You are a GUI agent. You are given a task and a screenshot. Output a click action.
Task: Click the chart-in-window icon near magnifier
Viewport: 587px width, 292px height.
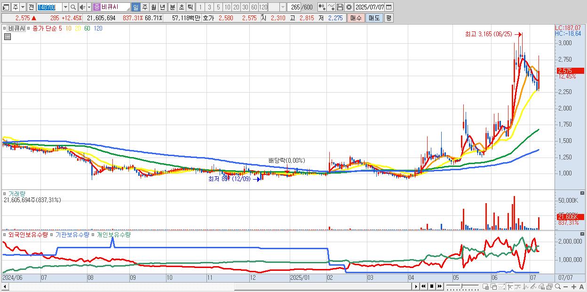pyautogui.click(x=549, y=287)
